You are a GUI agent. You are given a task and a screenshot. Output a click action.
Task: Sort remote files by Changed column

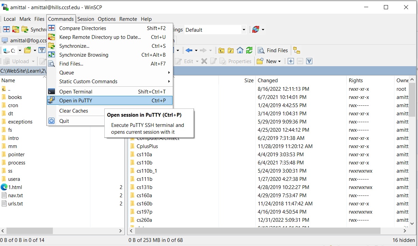point(268,81)
